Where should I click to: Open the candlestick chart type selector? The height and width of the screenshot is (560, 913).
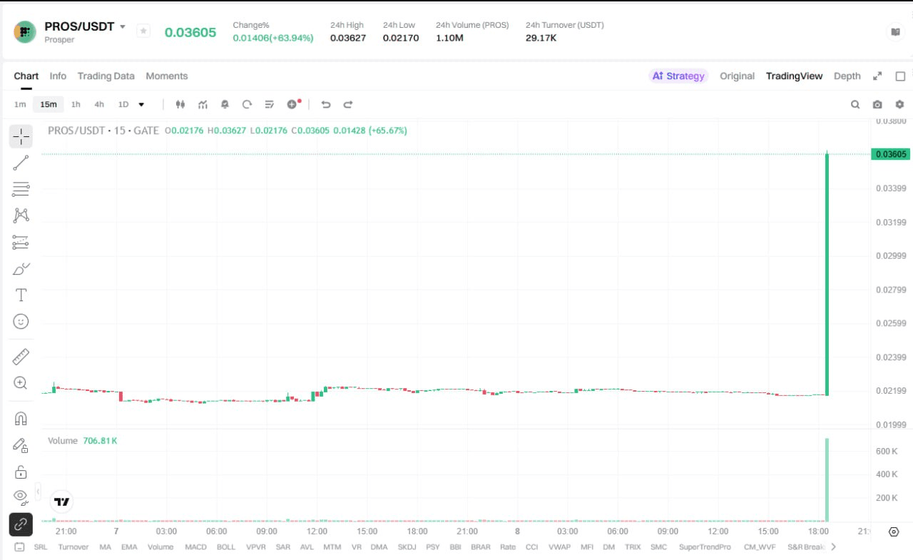point(180,104)
